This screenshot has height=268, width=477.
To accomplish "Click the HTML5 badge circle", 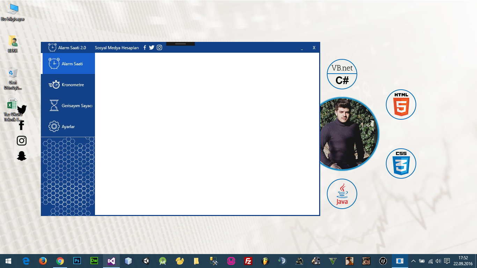I will (x=401, y=105).
